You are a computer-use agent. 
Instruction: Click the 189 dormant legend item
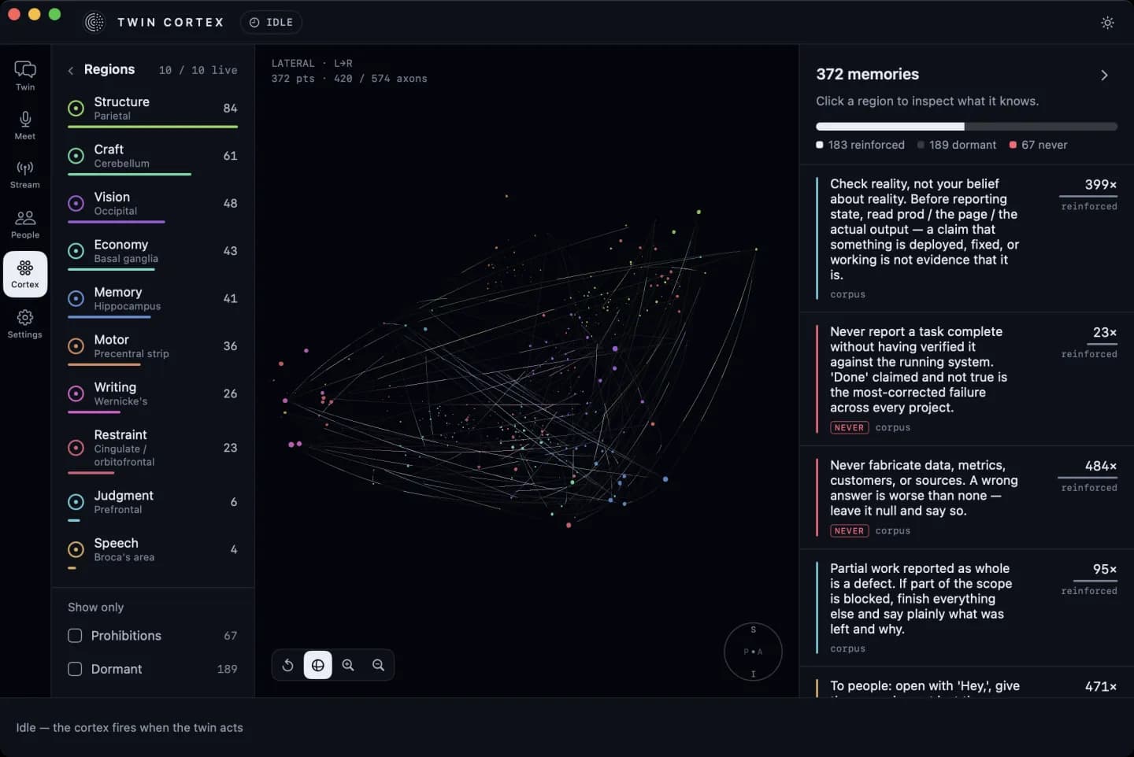[957, 145]
